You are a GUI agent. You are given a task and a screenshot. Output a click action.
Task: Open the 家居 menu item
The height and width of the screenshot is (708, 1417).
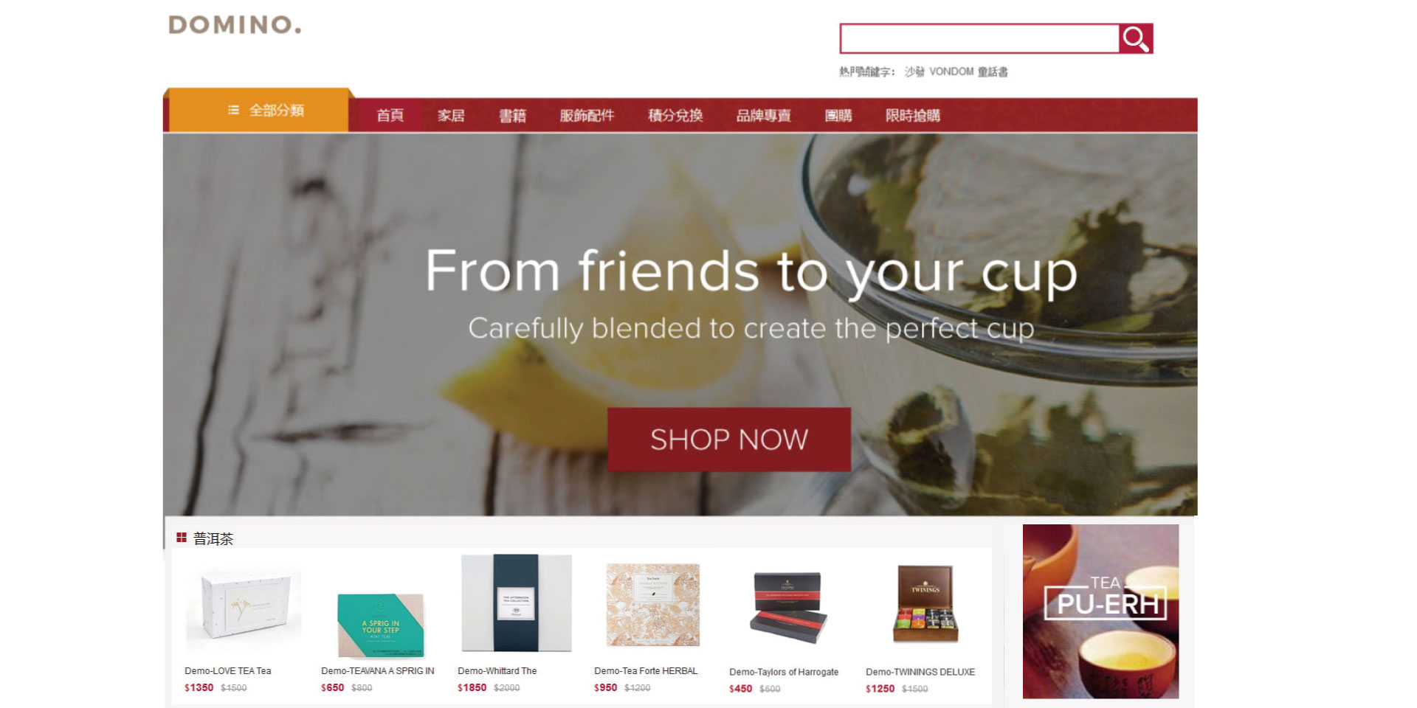point(451,115)
